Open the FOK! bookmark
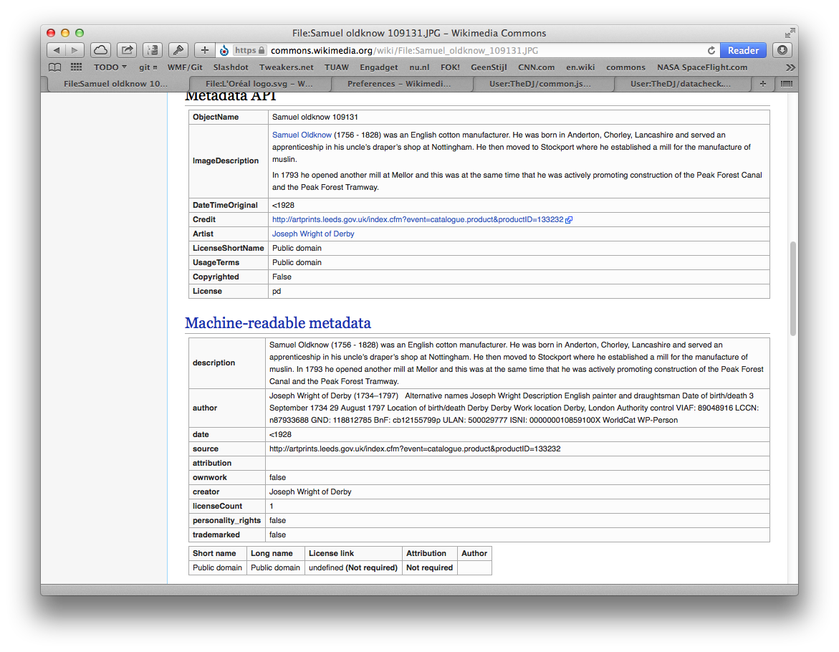Screen dimensions: 839x652 [450, 67]
